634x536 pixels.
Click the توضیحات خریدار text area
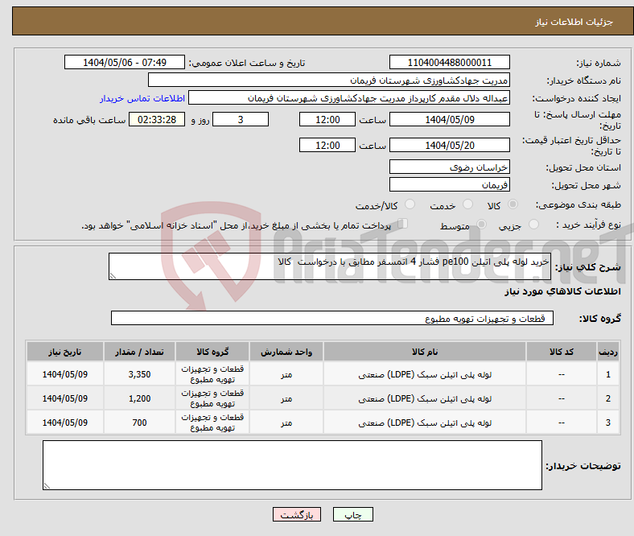(x=292, y=464)
